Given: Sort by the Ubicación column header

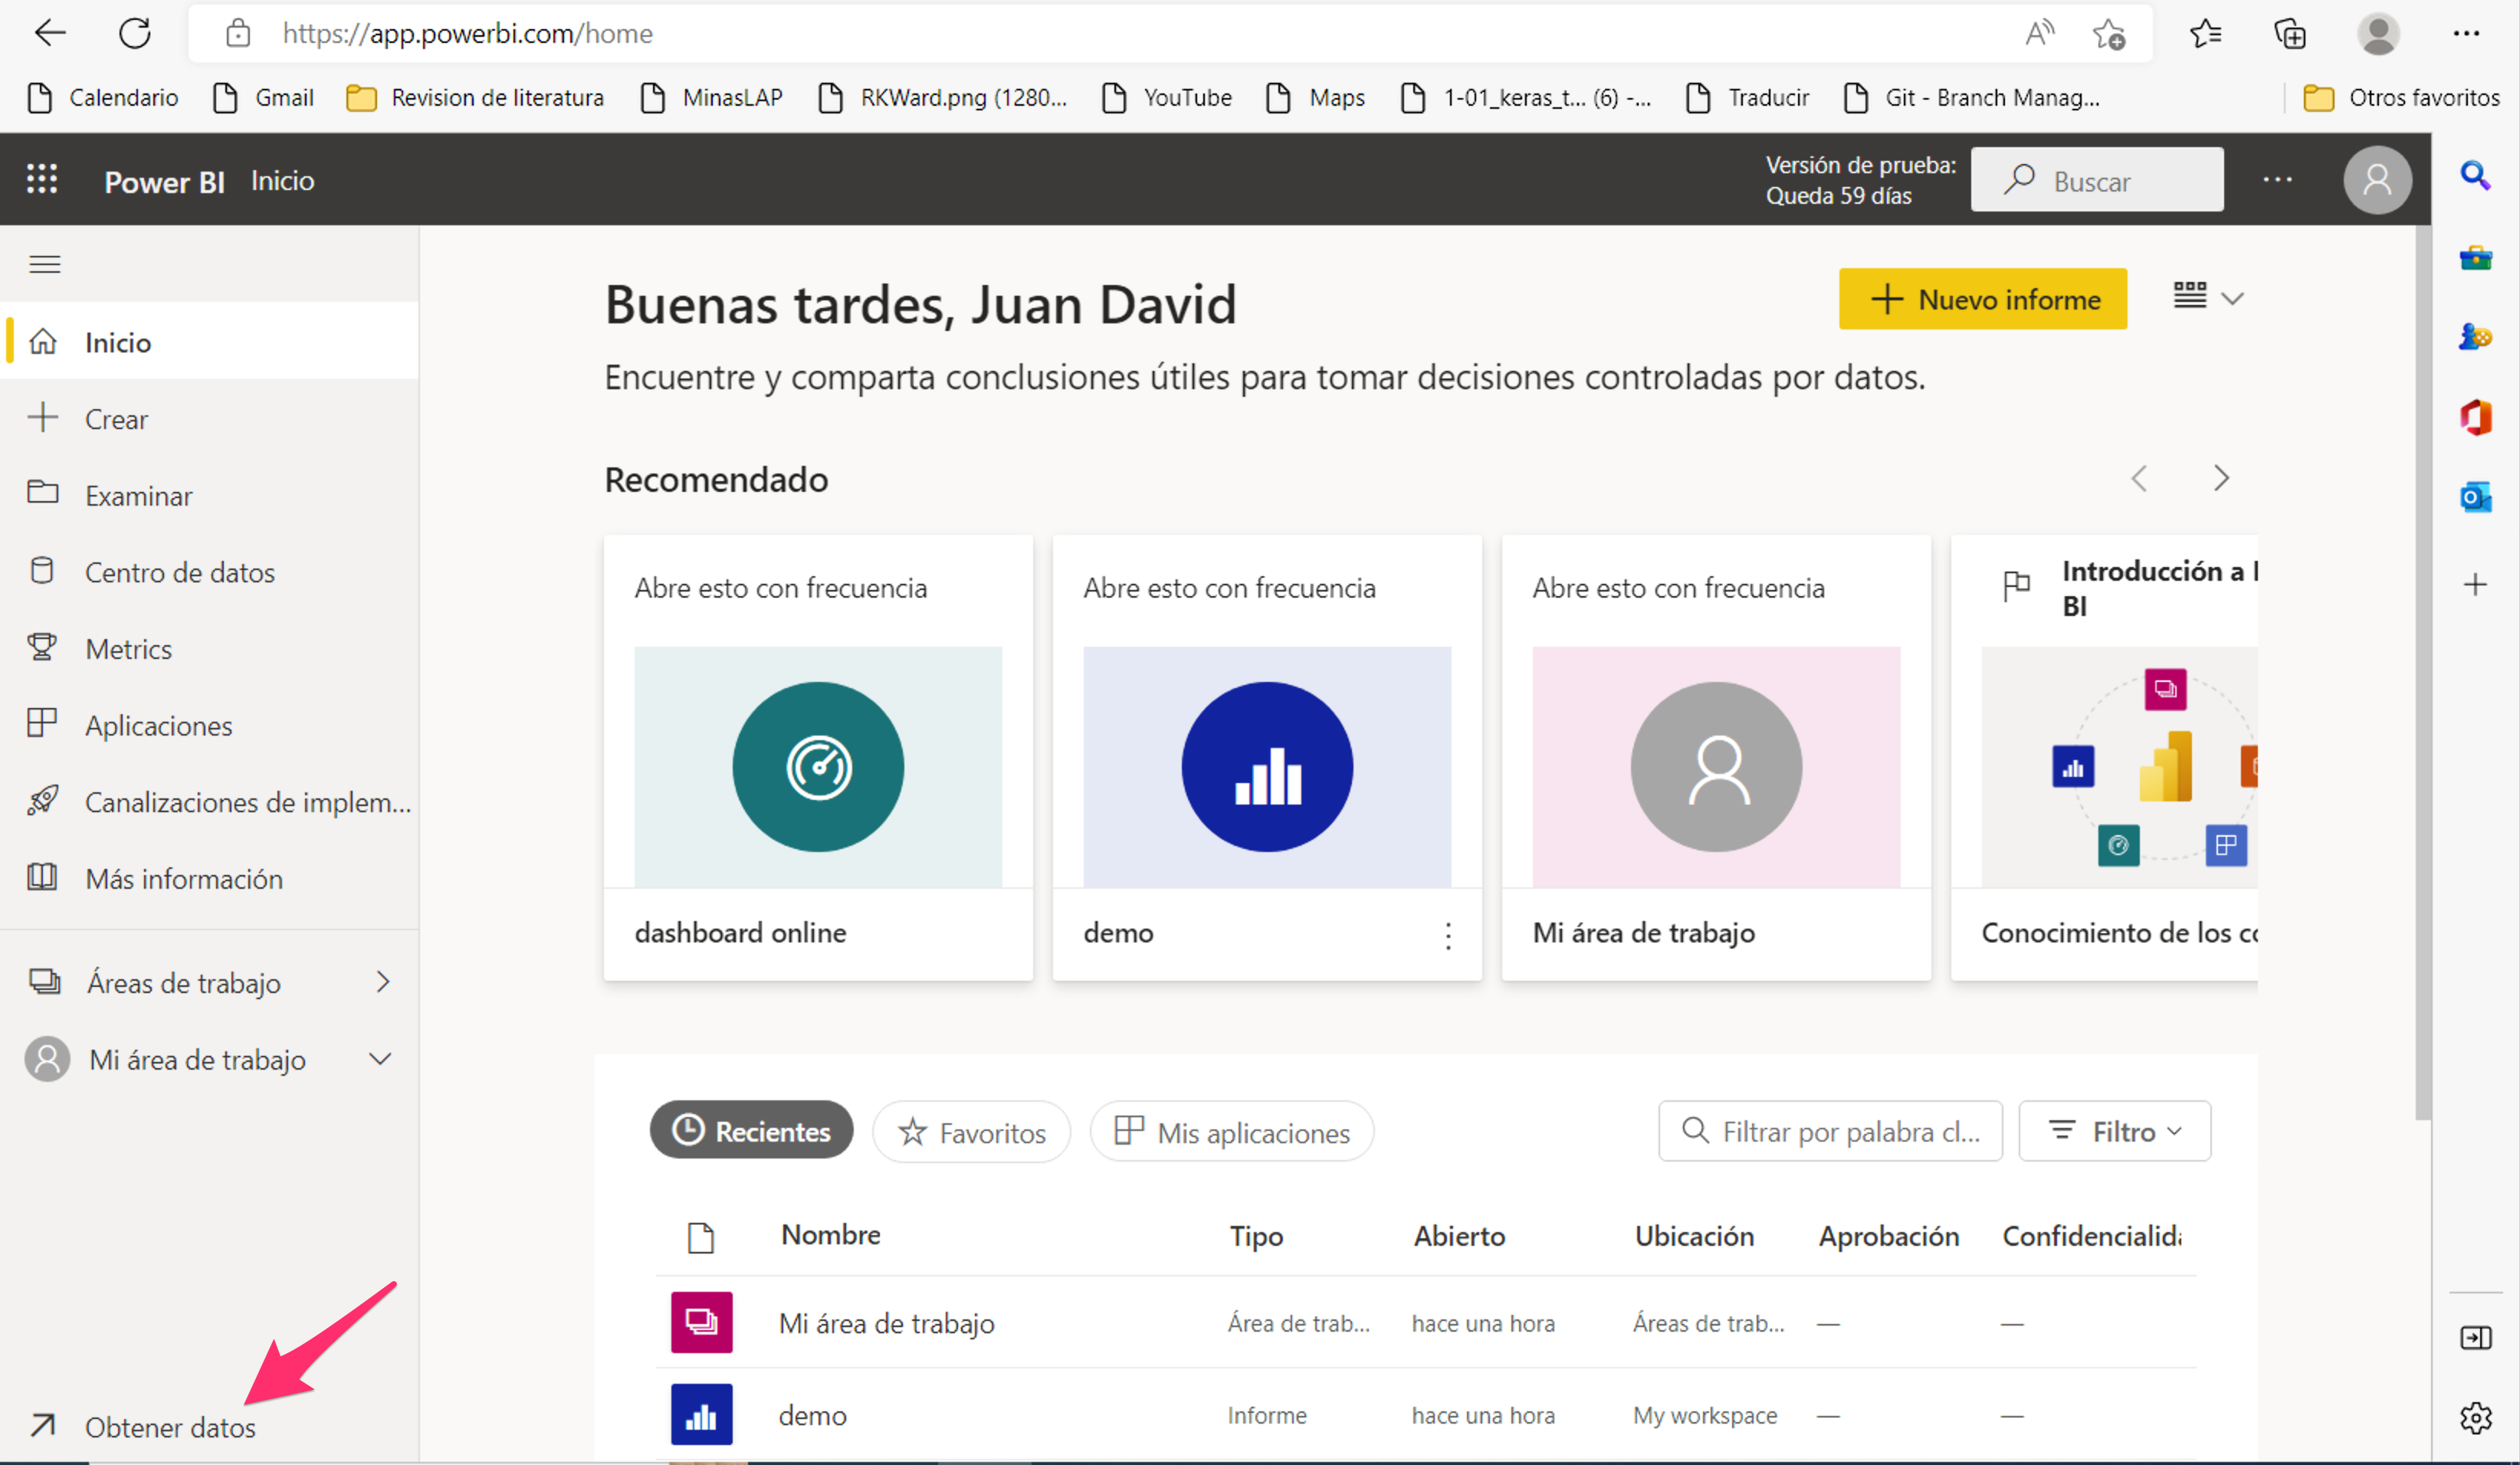Looking at the screenshot, I should tap(1694, 1236).
